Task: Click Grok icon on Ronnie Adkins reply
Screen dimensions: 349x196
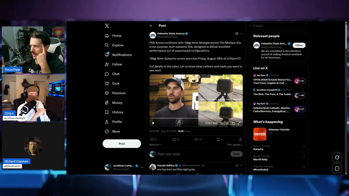Action: pos(237,166)
